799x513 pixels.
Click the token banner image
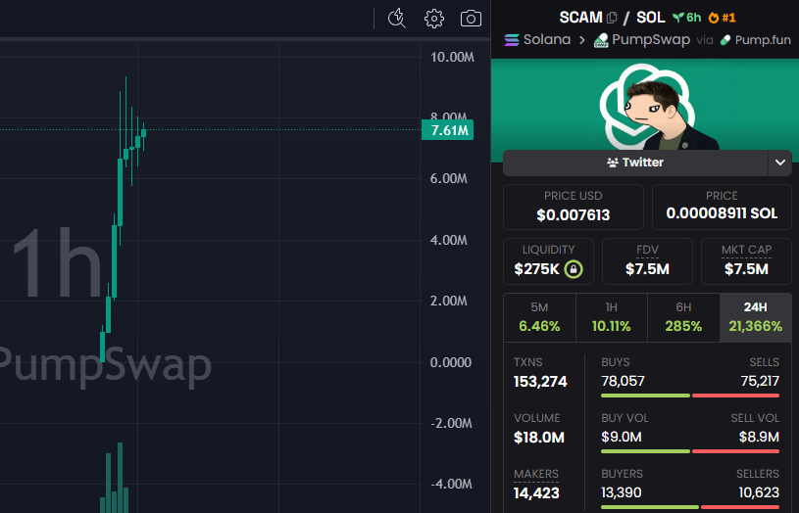[x=645, y=105]
